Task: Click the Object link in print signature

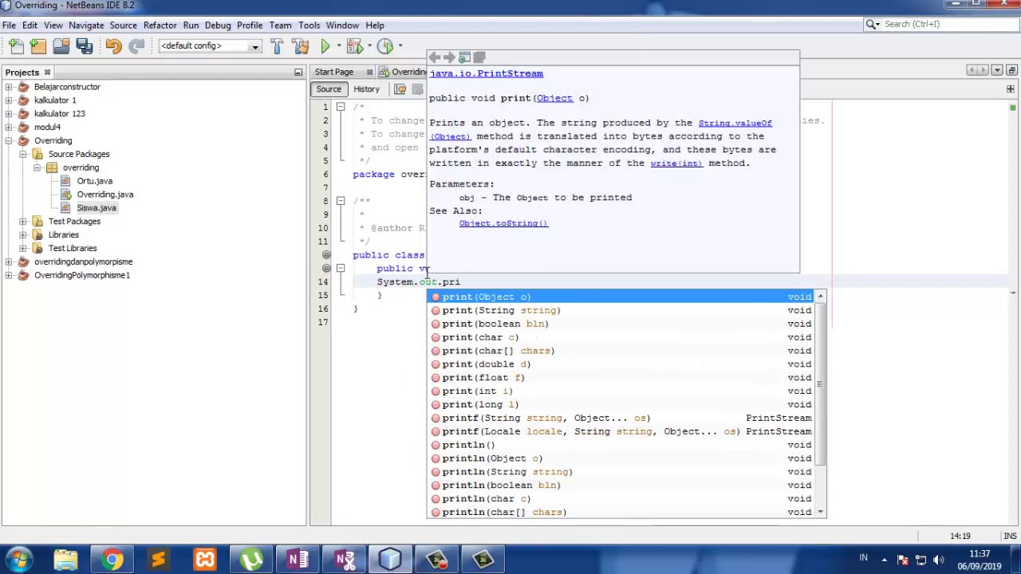Action: [x=554, y=99]
